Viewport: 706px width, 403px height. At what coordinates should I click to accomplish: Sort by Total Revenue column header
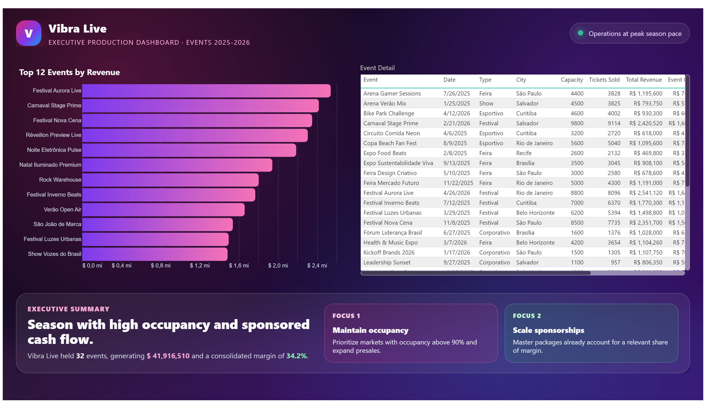(644, 80)
